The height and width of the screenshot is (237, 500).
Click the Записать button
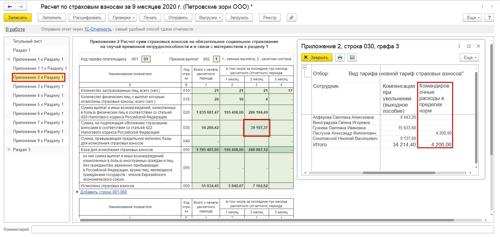pos(17,18)
